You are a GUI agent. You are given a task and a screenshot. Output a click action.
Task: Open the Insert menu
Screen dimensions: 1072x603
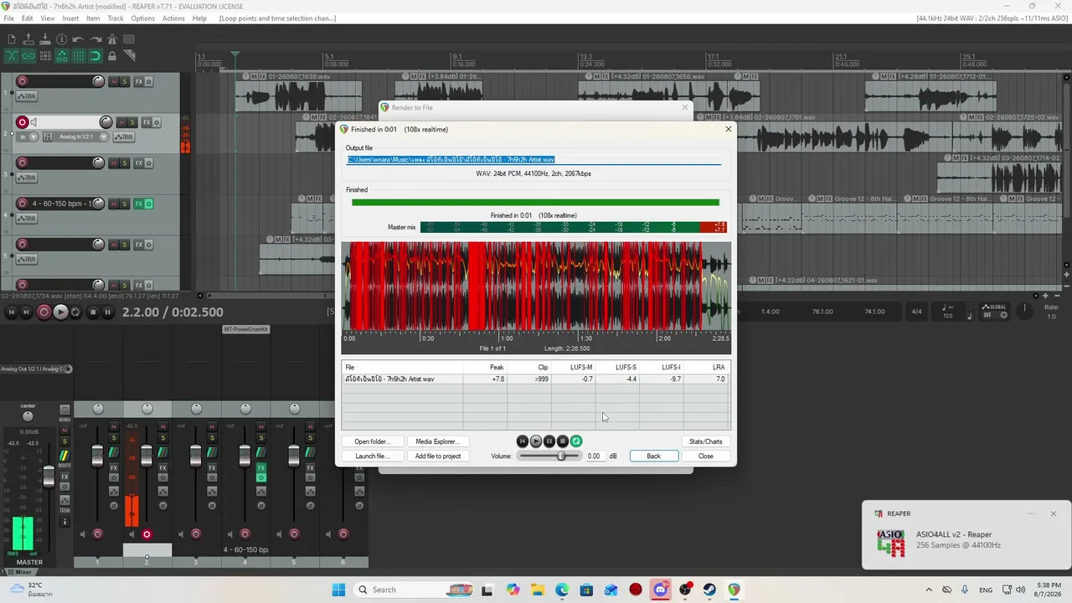70,18
